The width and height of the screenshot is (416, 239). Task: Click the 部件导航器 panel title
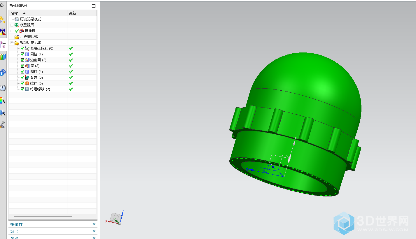point(18,6)
